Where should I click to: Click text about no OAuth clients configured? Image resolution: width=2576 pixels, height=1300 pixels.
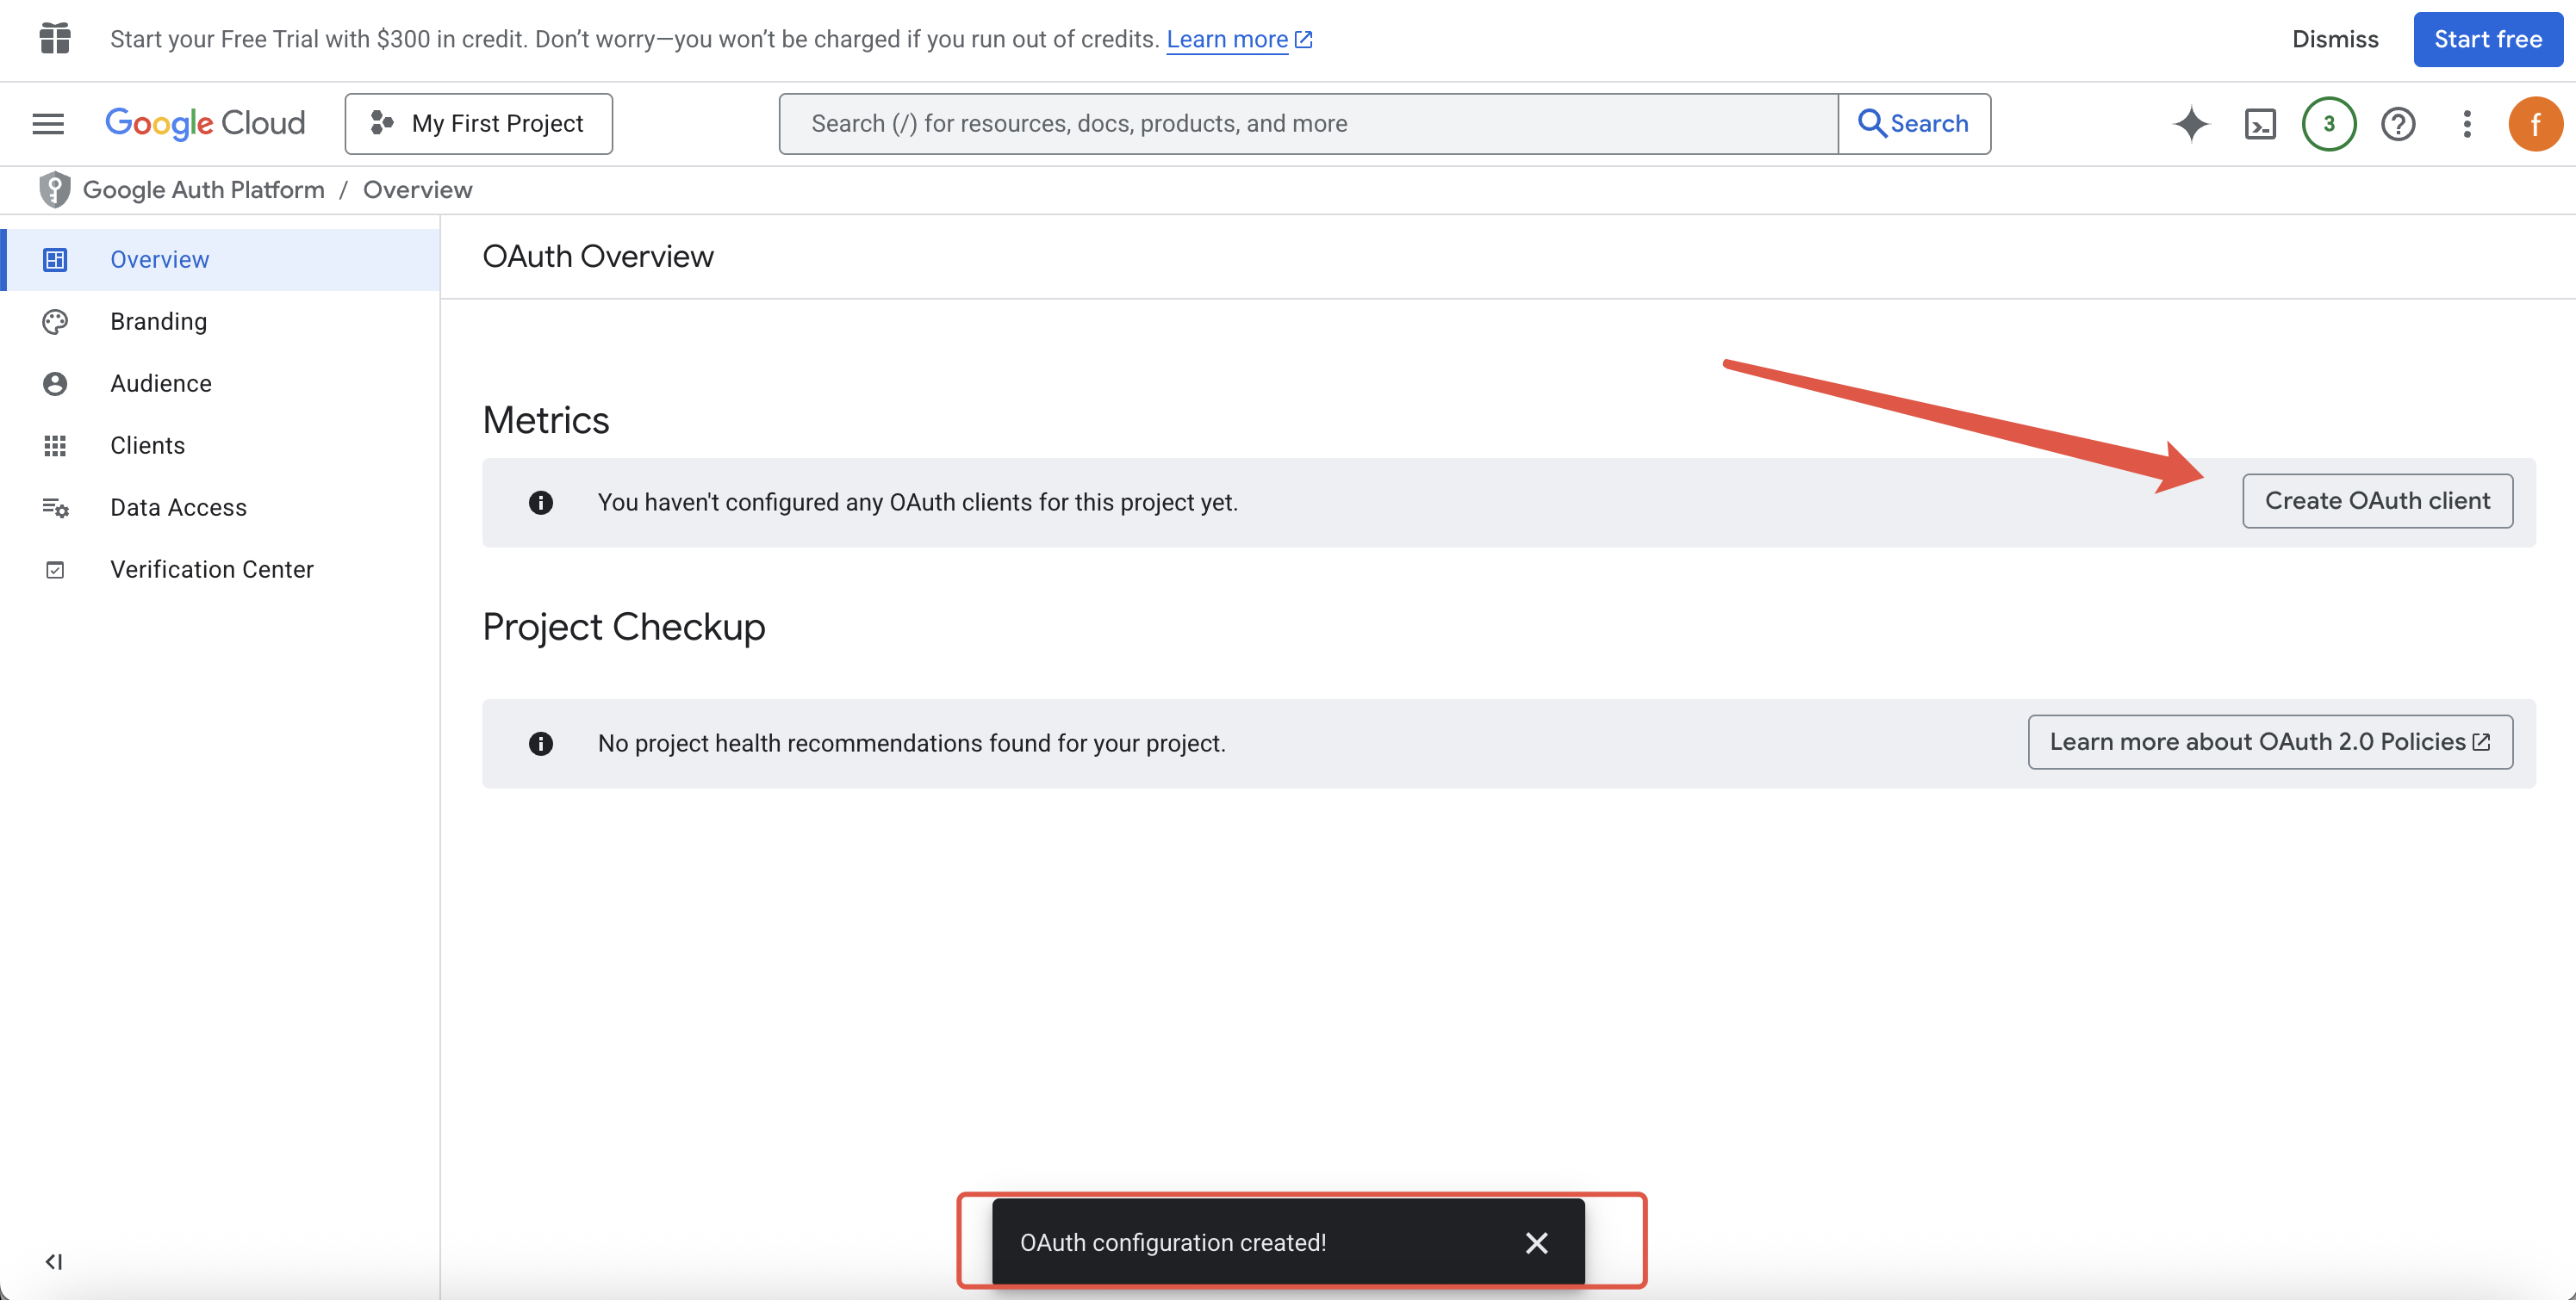click(918, 503)
